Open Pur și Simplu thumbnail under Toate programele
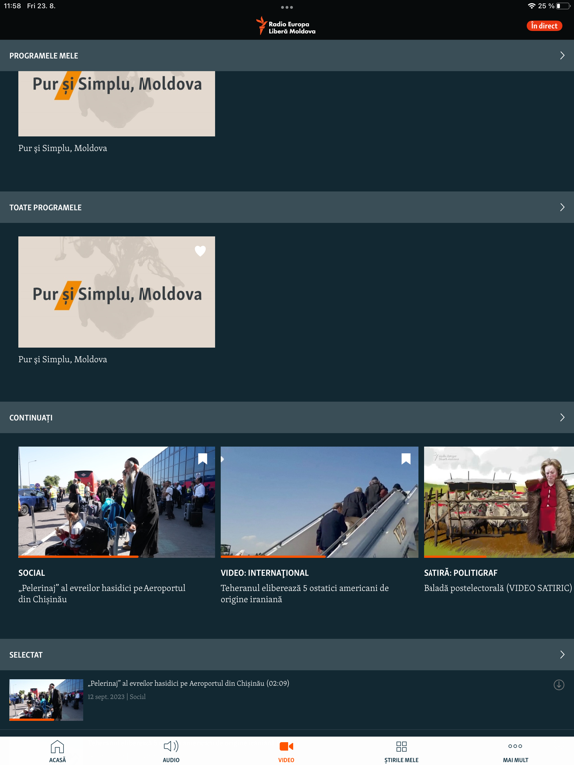The width and height of the screenshot is (574, 765). 117,292
